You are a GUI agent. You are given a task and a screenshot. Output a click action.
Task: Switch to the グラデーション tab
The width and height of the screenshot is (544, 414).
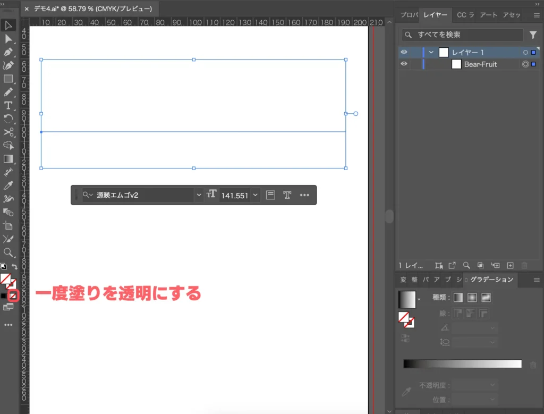point(490,280)
